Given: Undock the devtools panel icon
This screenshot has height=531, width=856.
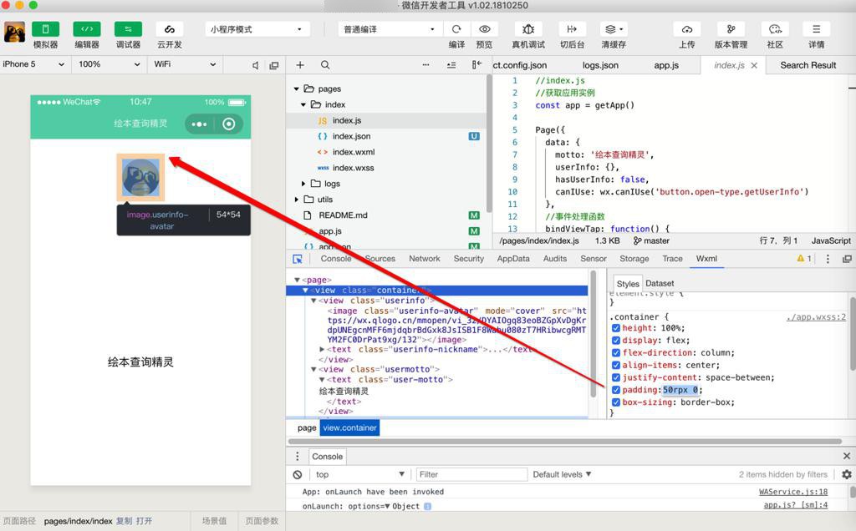Looking at the screenshot, I should pos(847,259).
